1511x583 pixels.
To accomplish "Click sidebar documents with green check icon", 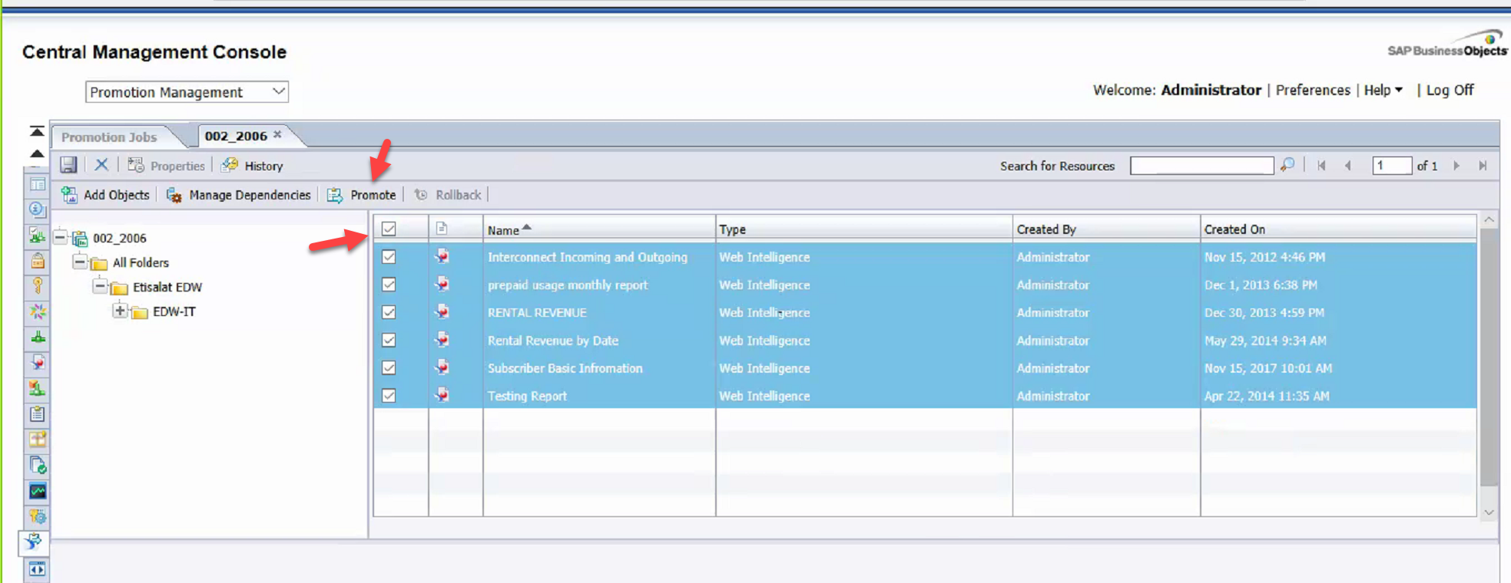I will tap(37, 465).
